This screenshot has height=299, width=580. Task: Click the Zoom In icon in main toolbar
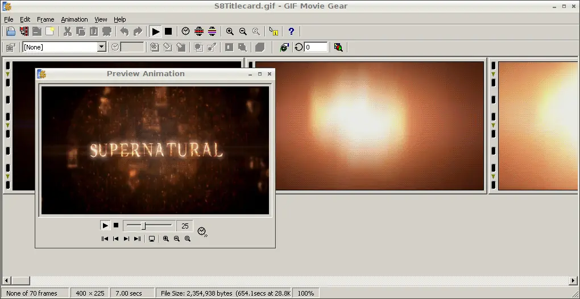point(230,31)
